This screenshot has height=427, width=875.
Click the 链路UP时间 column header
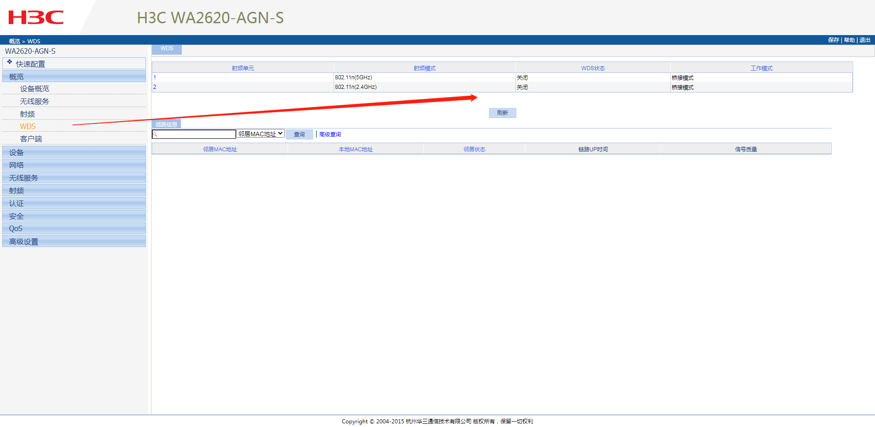click(593, 149)
